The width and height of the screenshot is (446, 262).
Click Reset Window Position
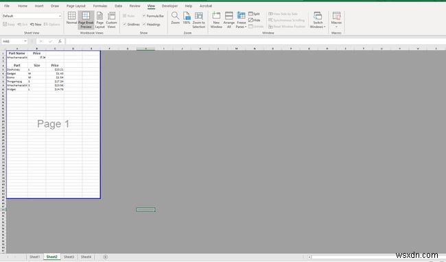click(x=287, y=27)
